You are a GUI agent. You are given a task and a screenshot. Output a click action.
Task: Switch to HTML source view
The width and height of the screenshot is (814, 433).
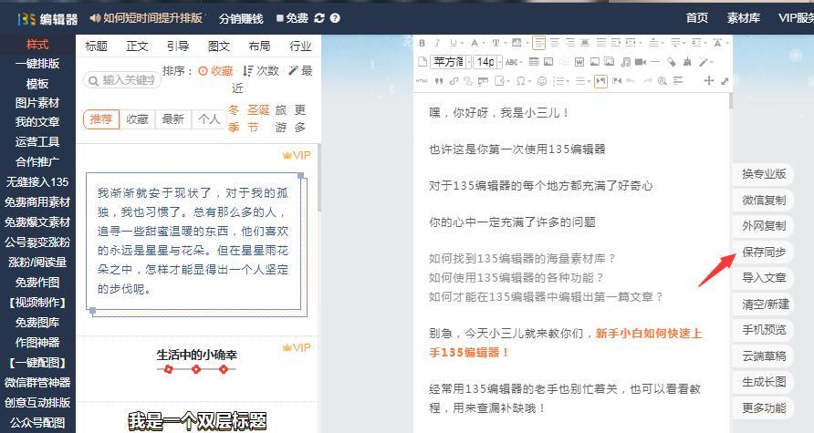[422, 81]
